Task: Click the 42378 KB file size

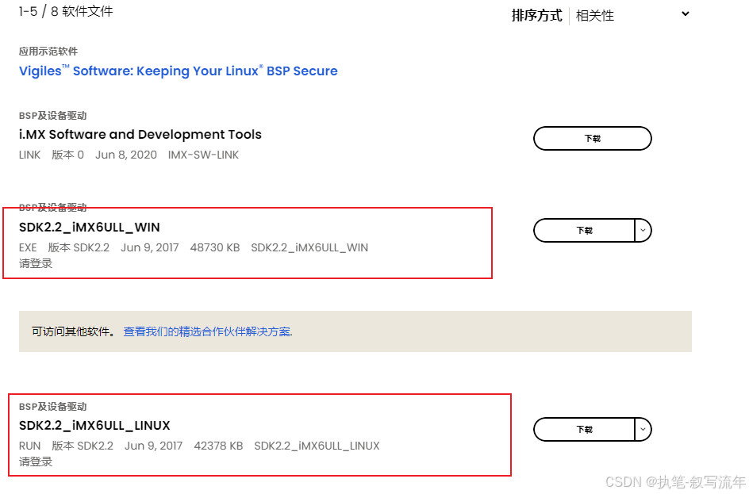Action: 218,446
